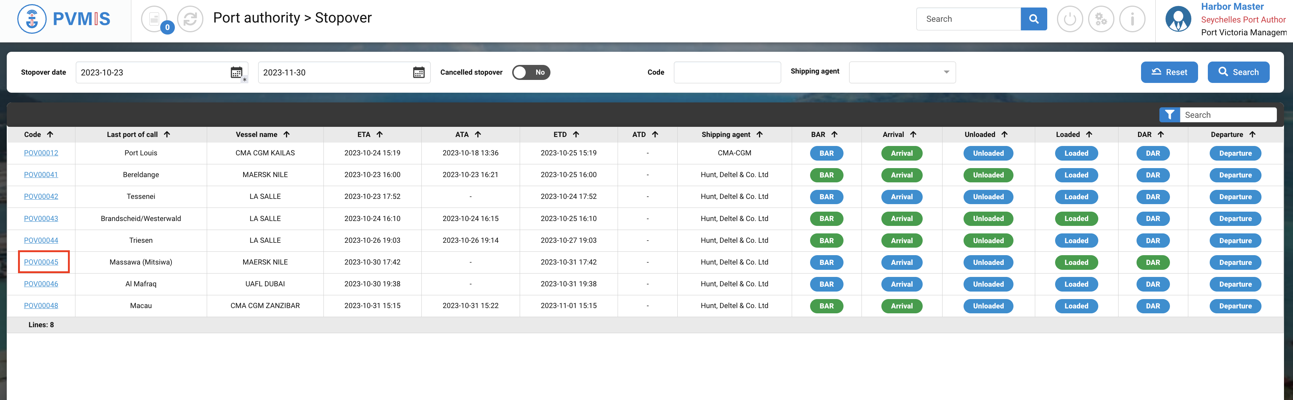Click the power logout icon

point(1070,19)
